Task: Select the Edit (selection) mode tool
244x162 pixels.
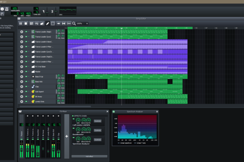Action: [53, 23]
